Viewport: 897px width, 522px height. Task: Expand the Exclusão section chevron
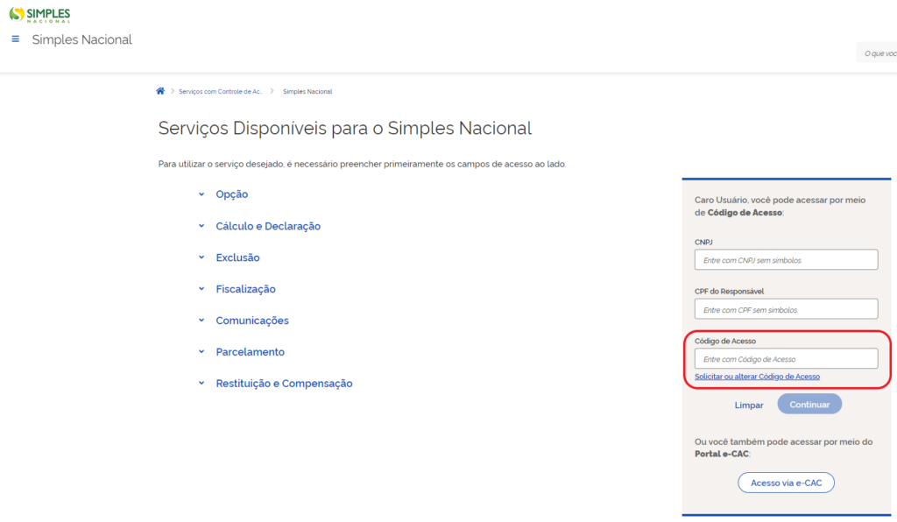201,257
